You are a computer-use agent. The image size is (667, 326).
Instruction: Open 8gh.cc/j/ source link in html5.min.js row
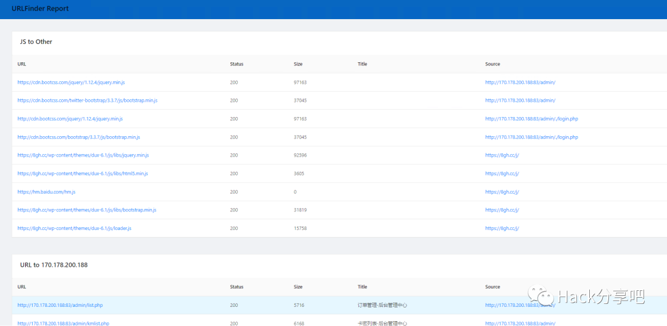pyautogui.click(x=502, y=174)
